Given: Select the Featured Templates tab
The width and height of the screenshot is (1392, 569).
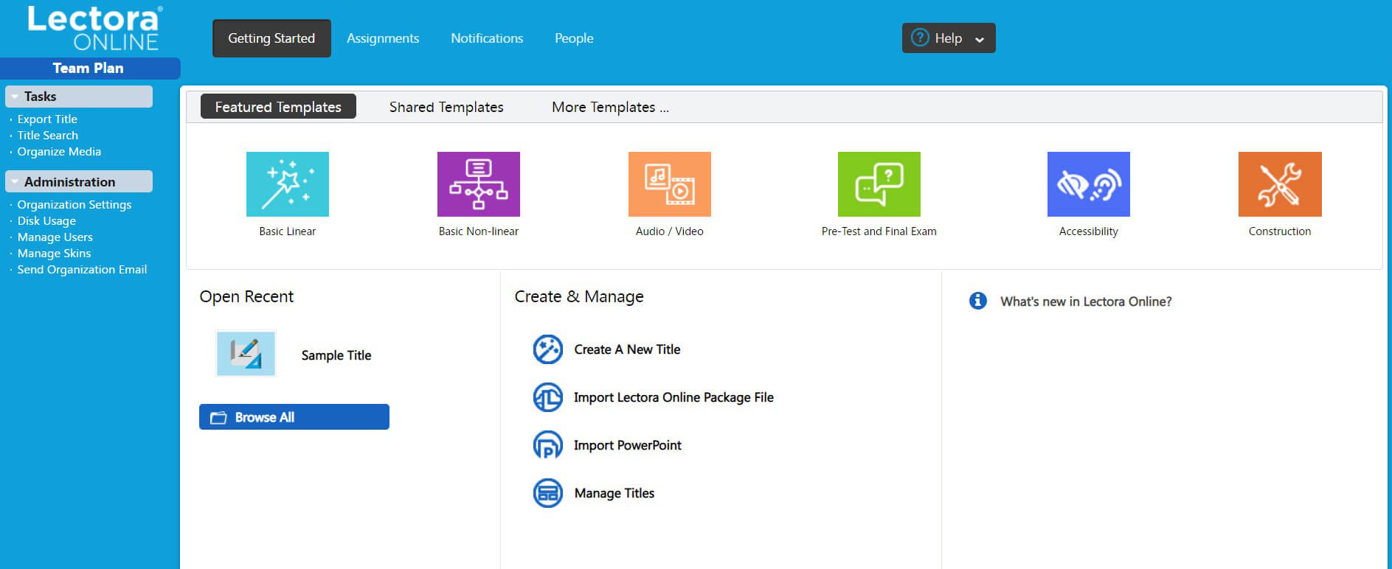Looking at the screenshot, I should (278, 106).
